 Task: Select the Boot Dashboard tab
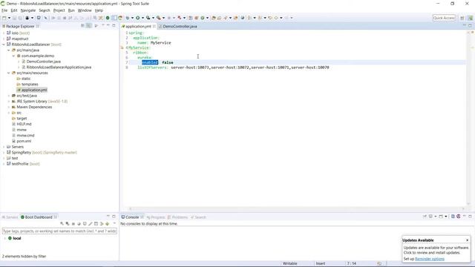point(39,217)
